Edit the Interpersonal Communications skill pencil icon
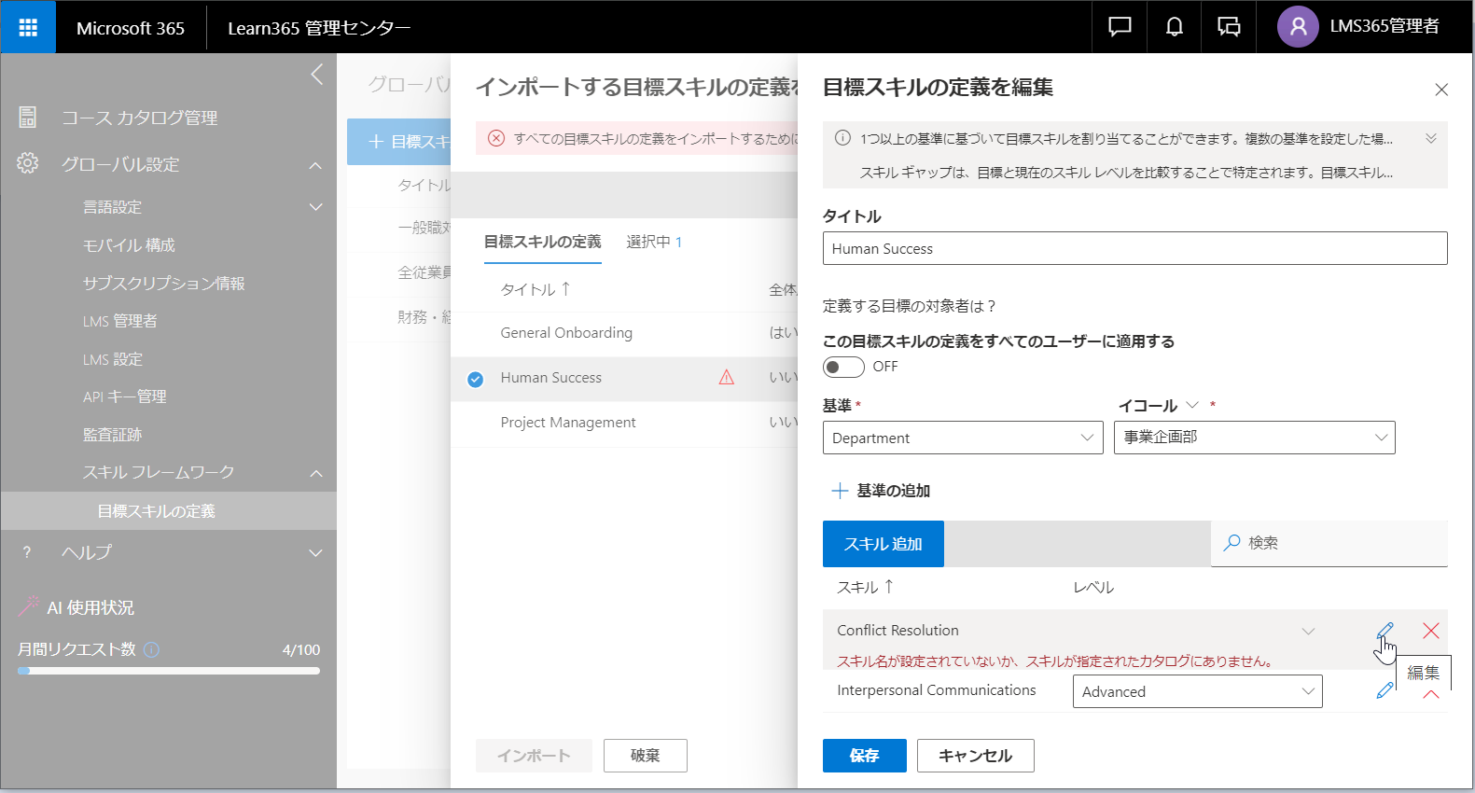 click(x=1385, y=690)
